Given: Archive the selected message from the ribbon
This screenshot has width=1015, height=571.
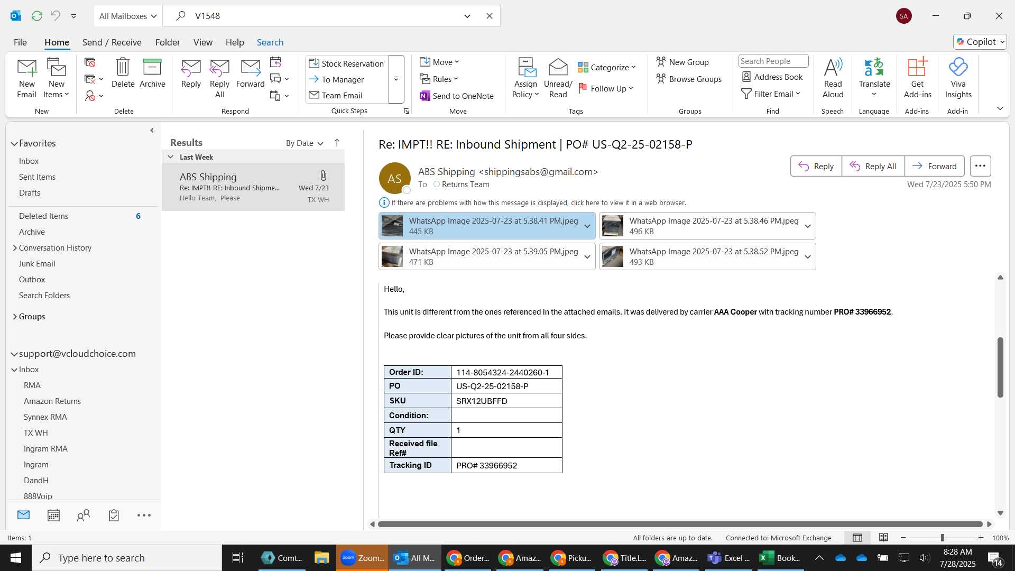Looking at the screenshot, I should coord(152,73).
